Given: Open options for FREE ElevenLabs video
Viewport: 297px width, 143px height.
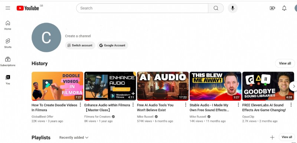Looking at the screenshot, I should pyautogui.click(x=291, y=104).
